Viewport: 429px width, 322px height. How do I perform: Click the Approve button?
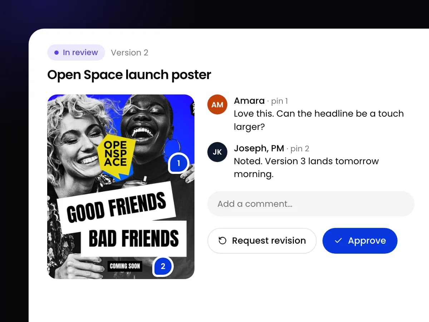coord(360,241)
